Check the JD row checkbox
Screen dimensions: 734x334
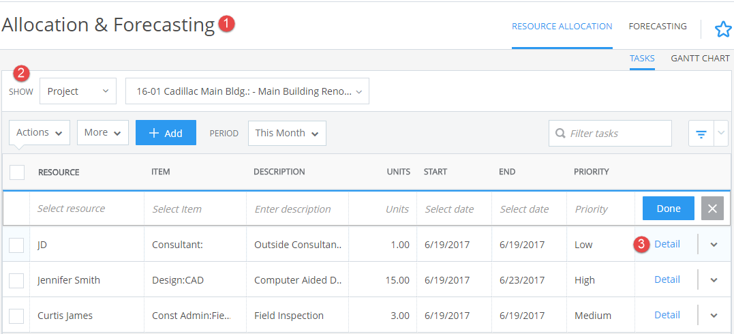tap(16, 245)
